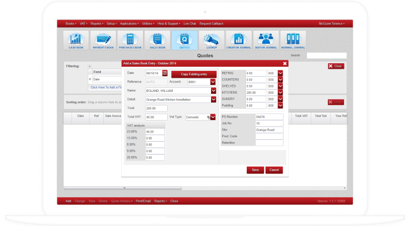Expand the Detail dropdown list

214,99
